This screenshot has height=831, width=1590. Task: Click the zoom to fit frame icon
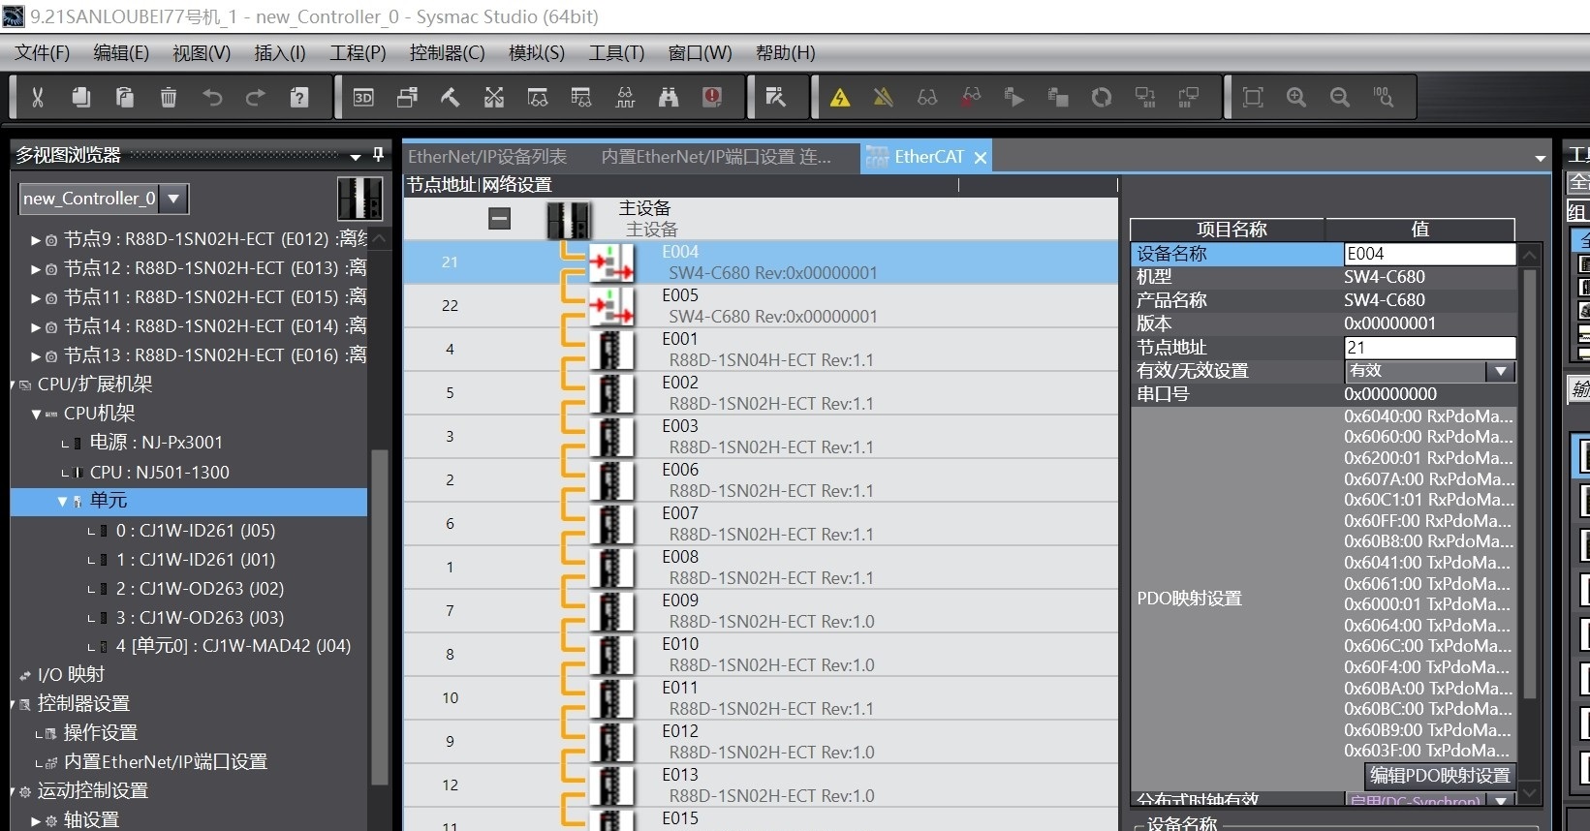1253,97
